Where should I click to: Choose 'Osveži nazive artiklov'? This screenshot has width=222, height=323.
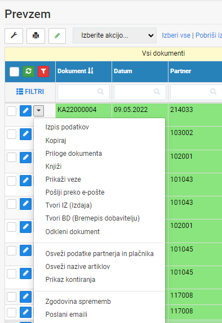click(78, 267)
